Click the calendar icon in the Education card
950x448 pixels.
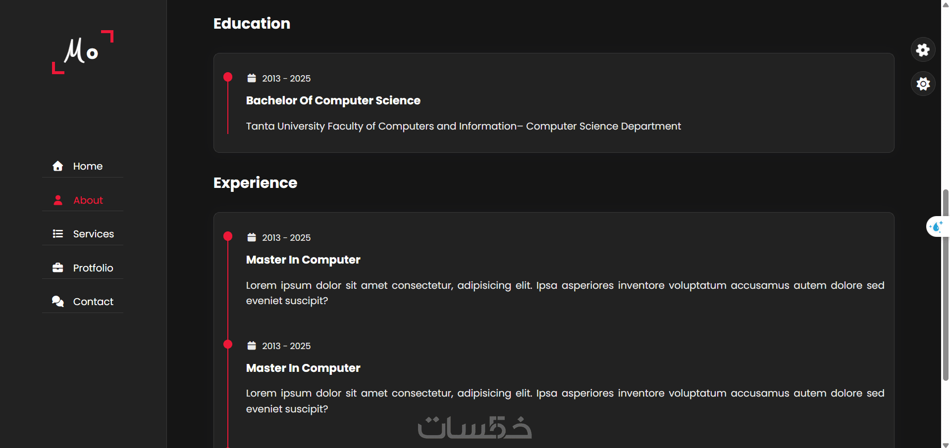252,78
